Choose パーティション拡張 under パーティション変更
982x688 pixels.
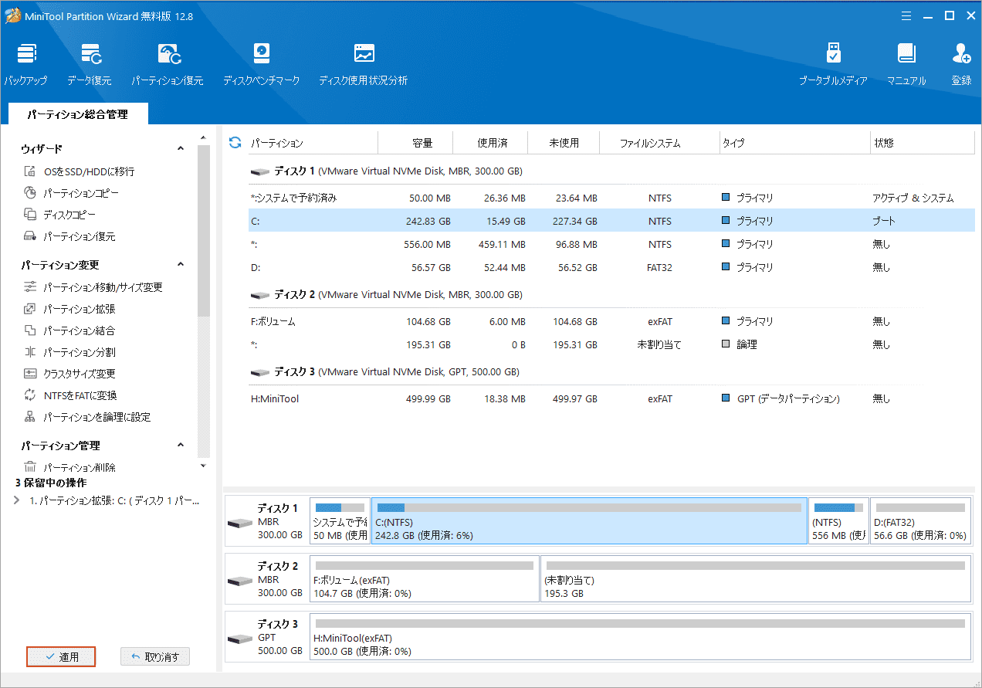(x=69, y=309)
